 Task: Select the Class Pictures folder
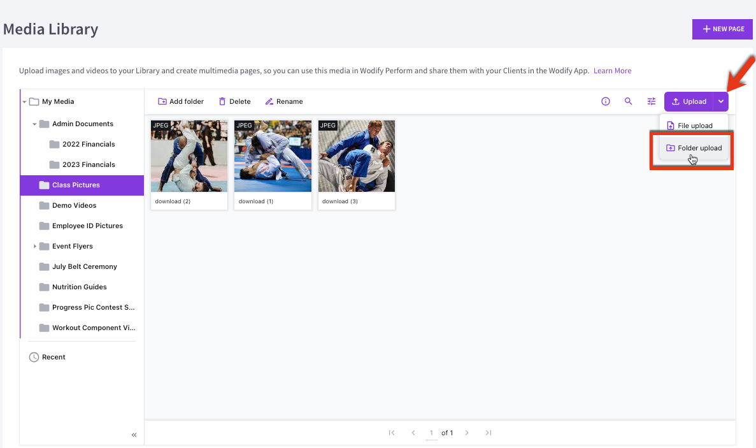click(82, 185)
